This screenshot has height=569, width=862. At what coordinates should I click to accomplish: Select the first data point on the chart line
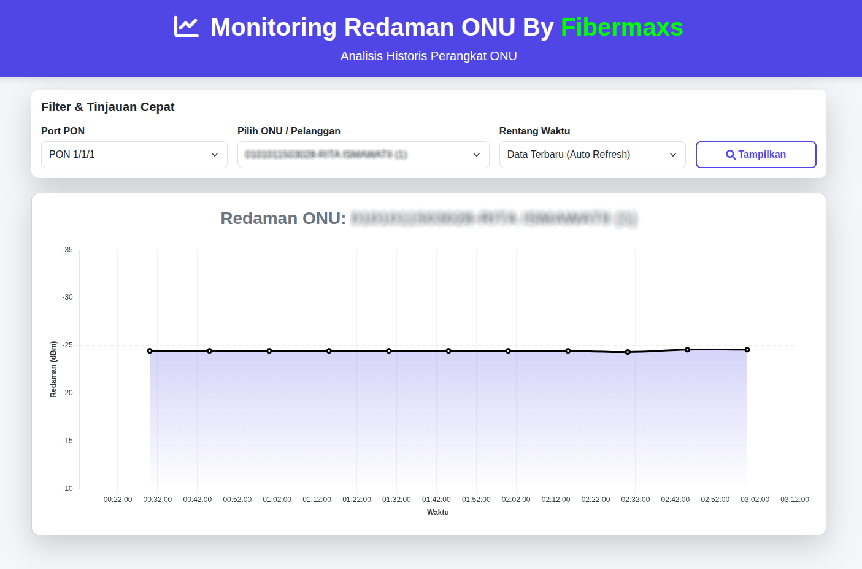pyautogui.click(x=150, y=351)
